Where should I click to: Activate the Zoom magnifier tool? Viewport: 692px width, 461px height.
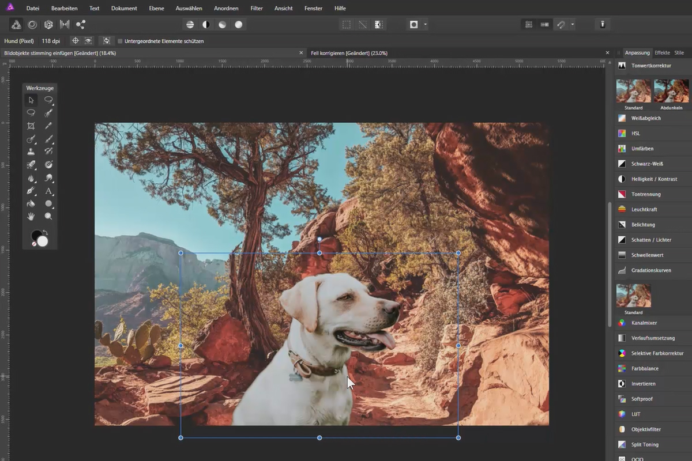(48, 217)
